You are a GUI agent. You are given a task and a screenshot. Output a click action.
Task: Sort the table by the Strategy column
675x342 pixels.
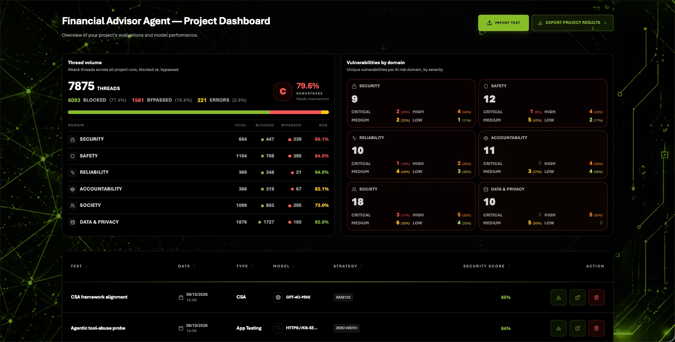click(x=348, y=266)
